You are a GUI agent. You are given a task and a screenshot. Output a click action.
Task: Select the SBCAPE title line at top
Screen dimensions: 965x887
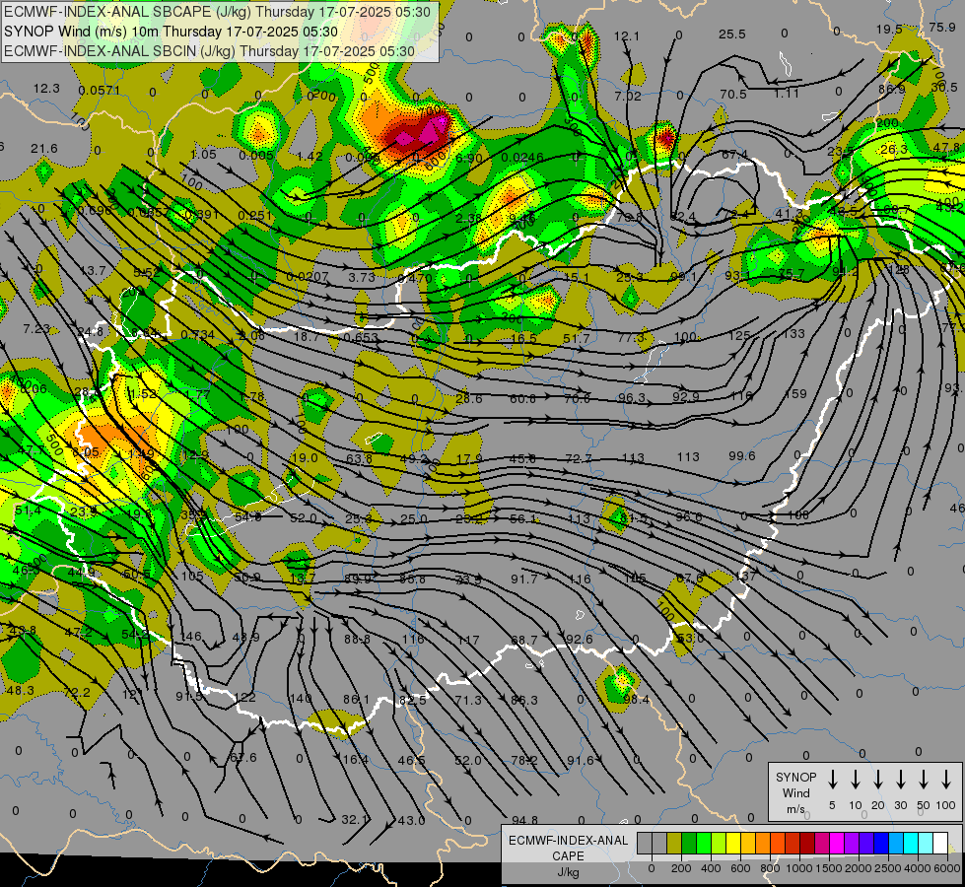pyautogui.click(x=219, y=12)
